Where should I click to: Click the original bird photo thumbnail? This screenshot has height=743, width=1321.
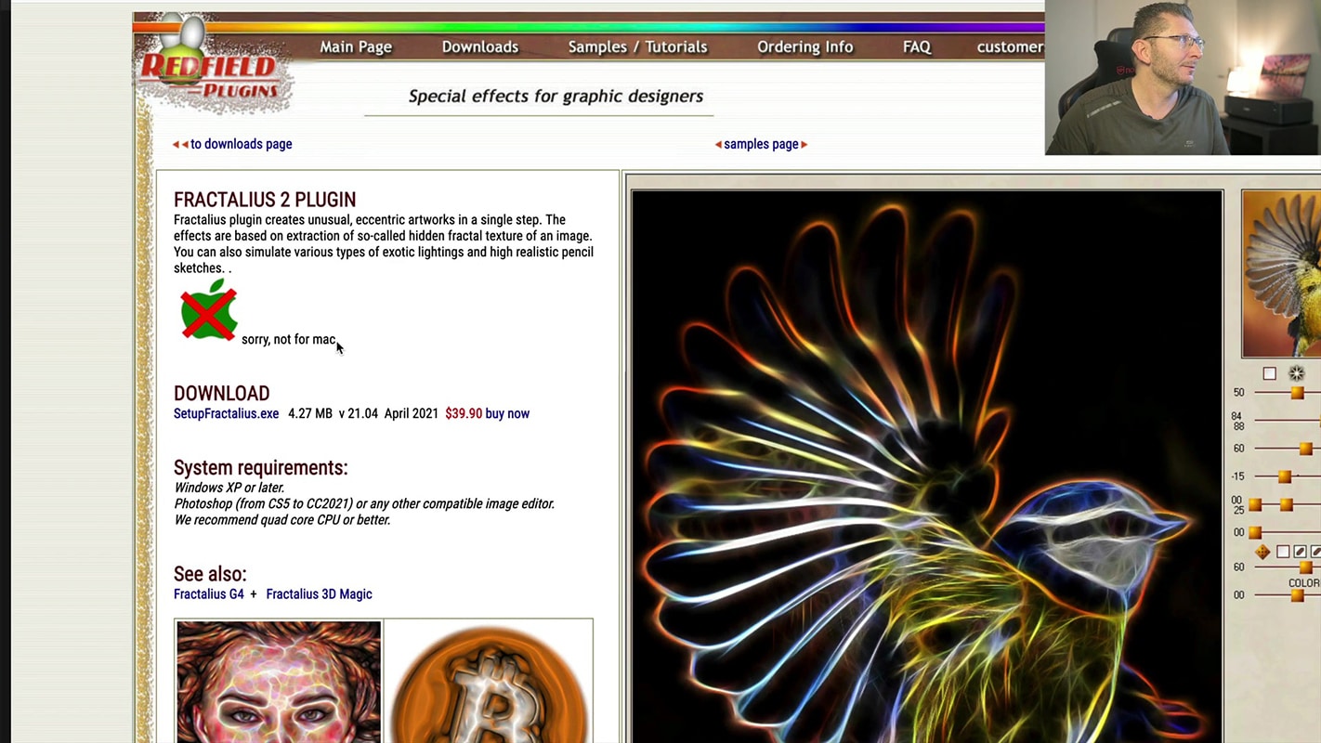pyautogui.click(x=1282, y=273)
